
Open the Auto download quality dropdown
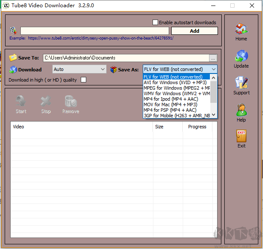(79, 69)
